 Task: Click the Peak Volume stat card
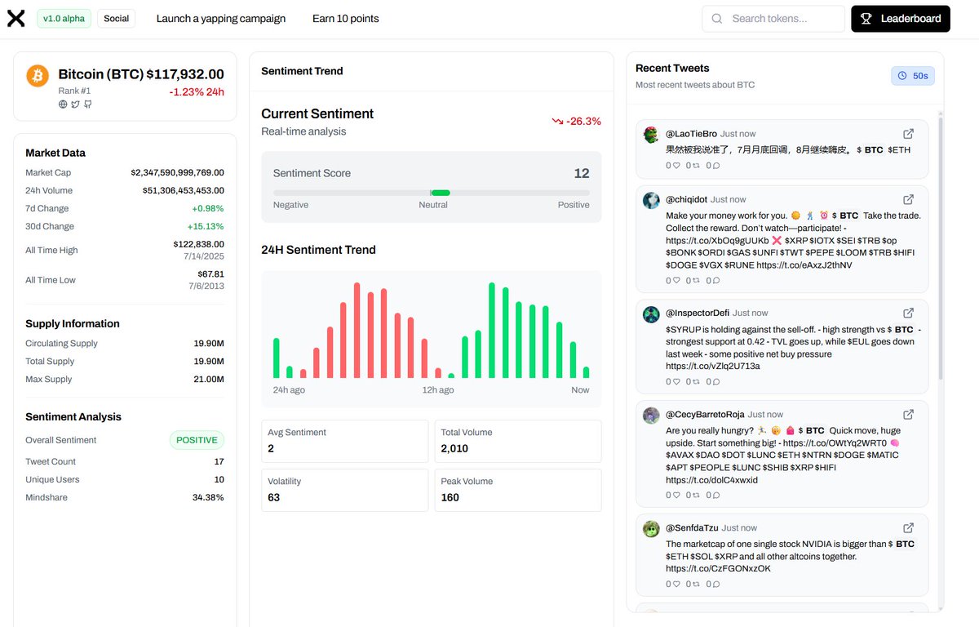[x=518, y=490]
